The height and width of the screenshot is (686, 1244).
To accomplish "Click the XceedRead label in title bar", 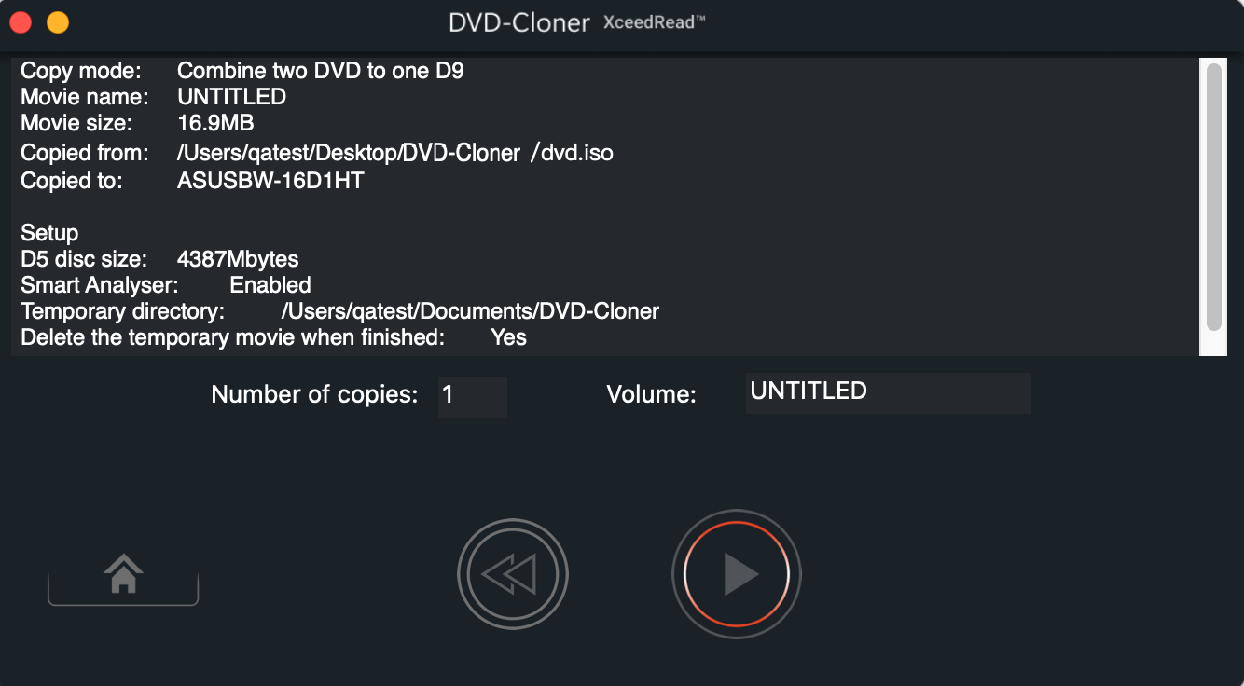I will (x=654, y=22).
